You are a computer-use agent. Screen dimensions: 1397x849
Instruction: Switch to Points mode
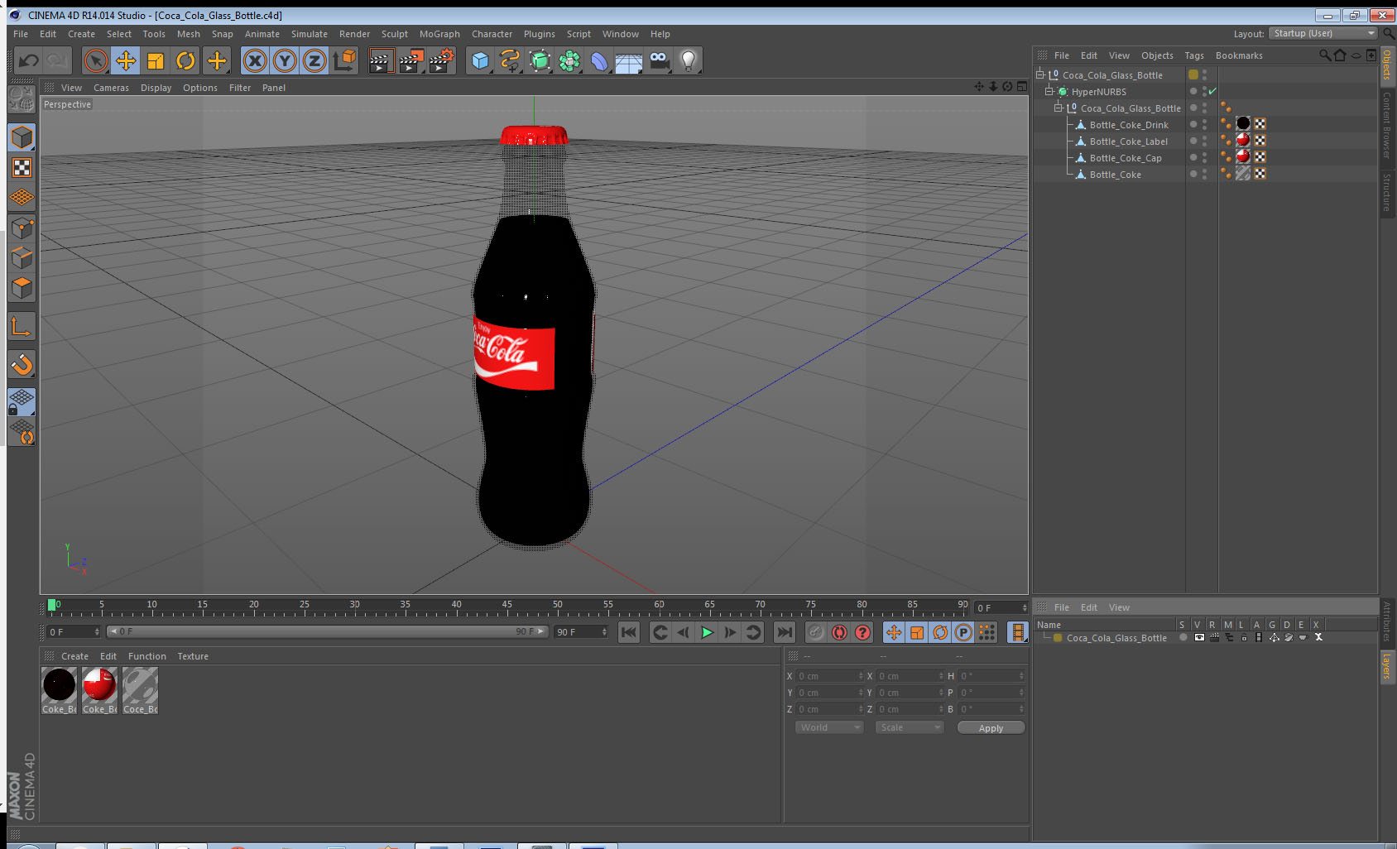pyautogui.click(x=22, y=228)
